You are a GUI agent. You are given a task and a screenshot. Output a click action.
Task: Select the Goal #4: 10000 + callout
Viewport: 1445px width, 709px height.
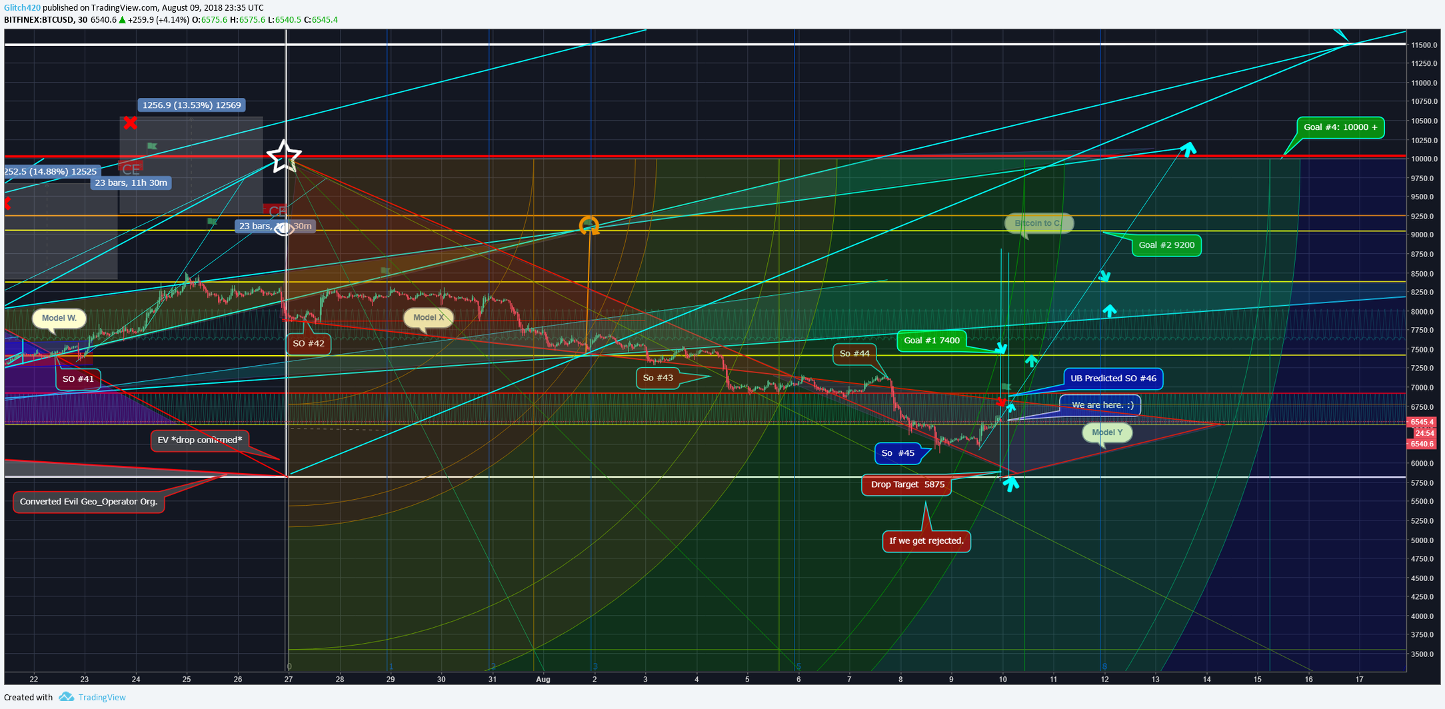(1340, 127)
